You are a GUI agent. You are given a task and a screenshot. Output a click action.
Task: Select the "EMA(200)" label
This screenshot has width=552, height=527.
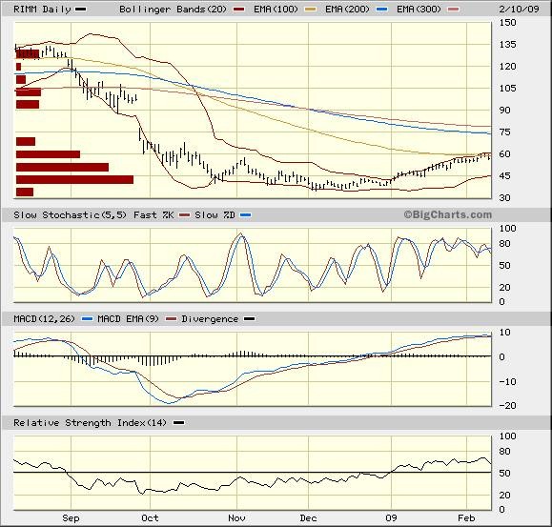[x=347, y=10]
